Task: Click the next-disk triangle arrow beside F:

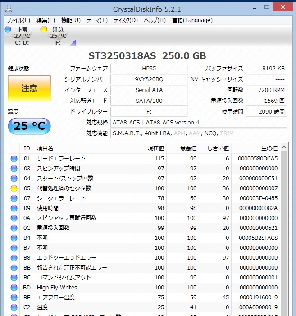Action: [x=73, y=43]
